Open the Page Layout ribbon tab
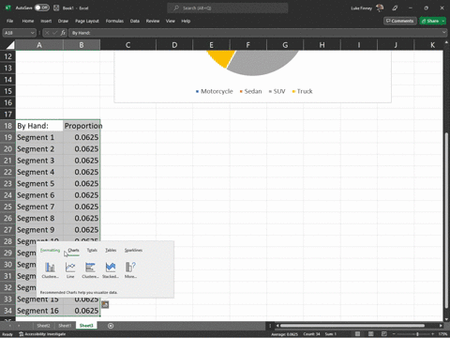 coord(87,21)
